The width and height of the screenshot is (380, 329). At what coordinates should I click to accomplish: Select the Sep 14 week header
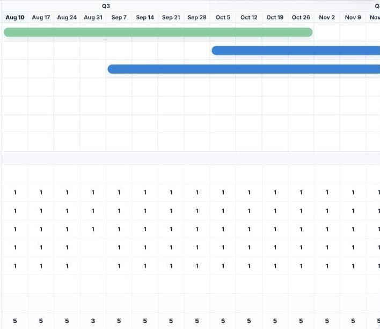145,18
